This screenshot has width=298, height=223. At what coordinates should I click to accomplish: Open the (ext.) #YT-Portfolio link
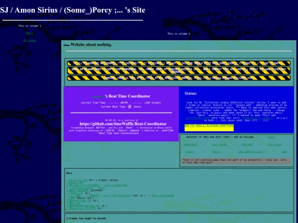[116, 195]
